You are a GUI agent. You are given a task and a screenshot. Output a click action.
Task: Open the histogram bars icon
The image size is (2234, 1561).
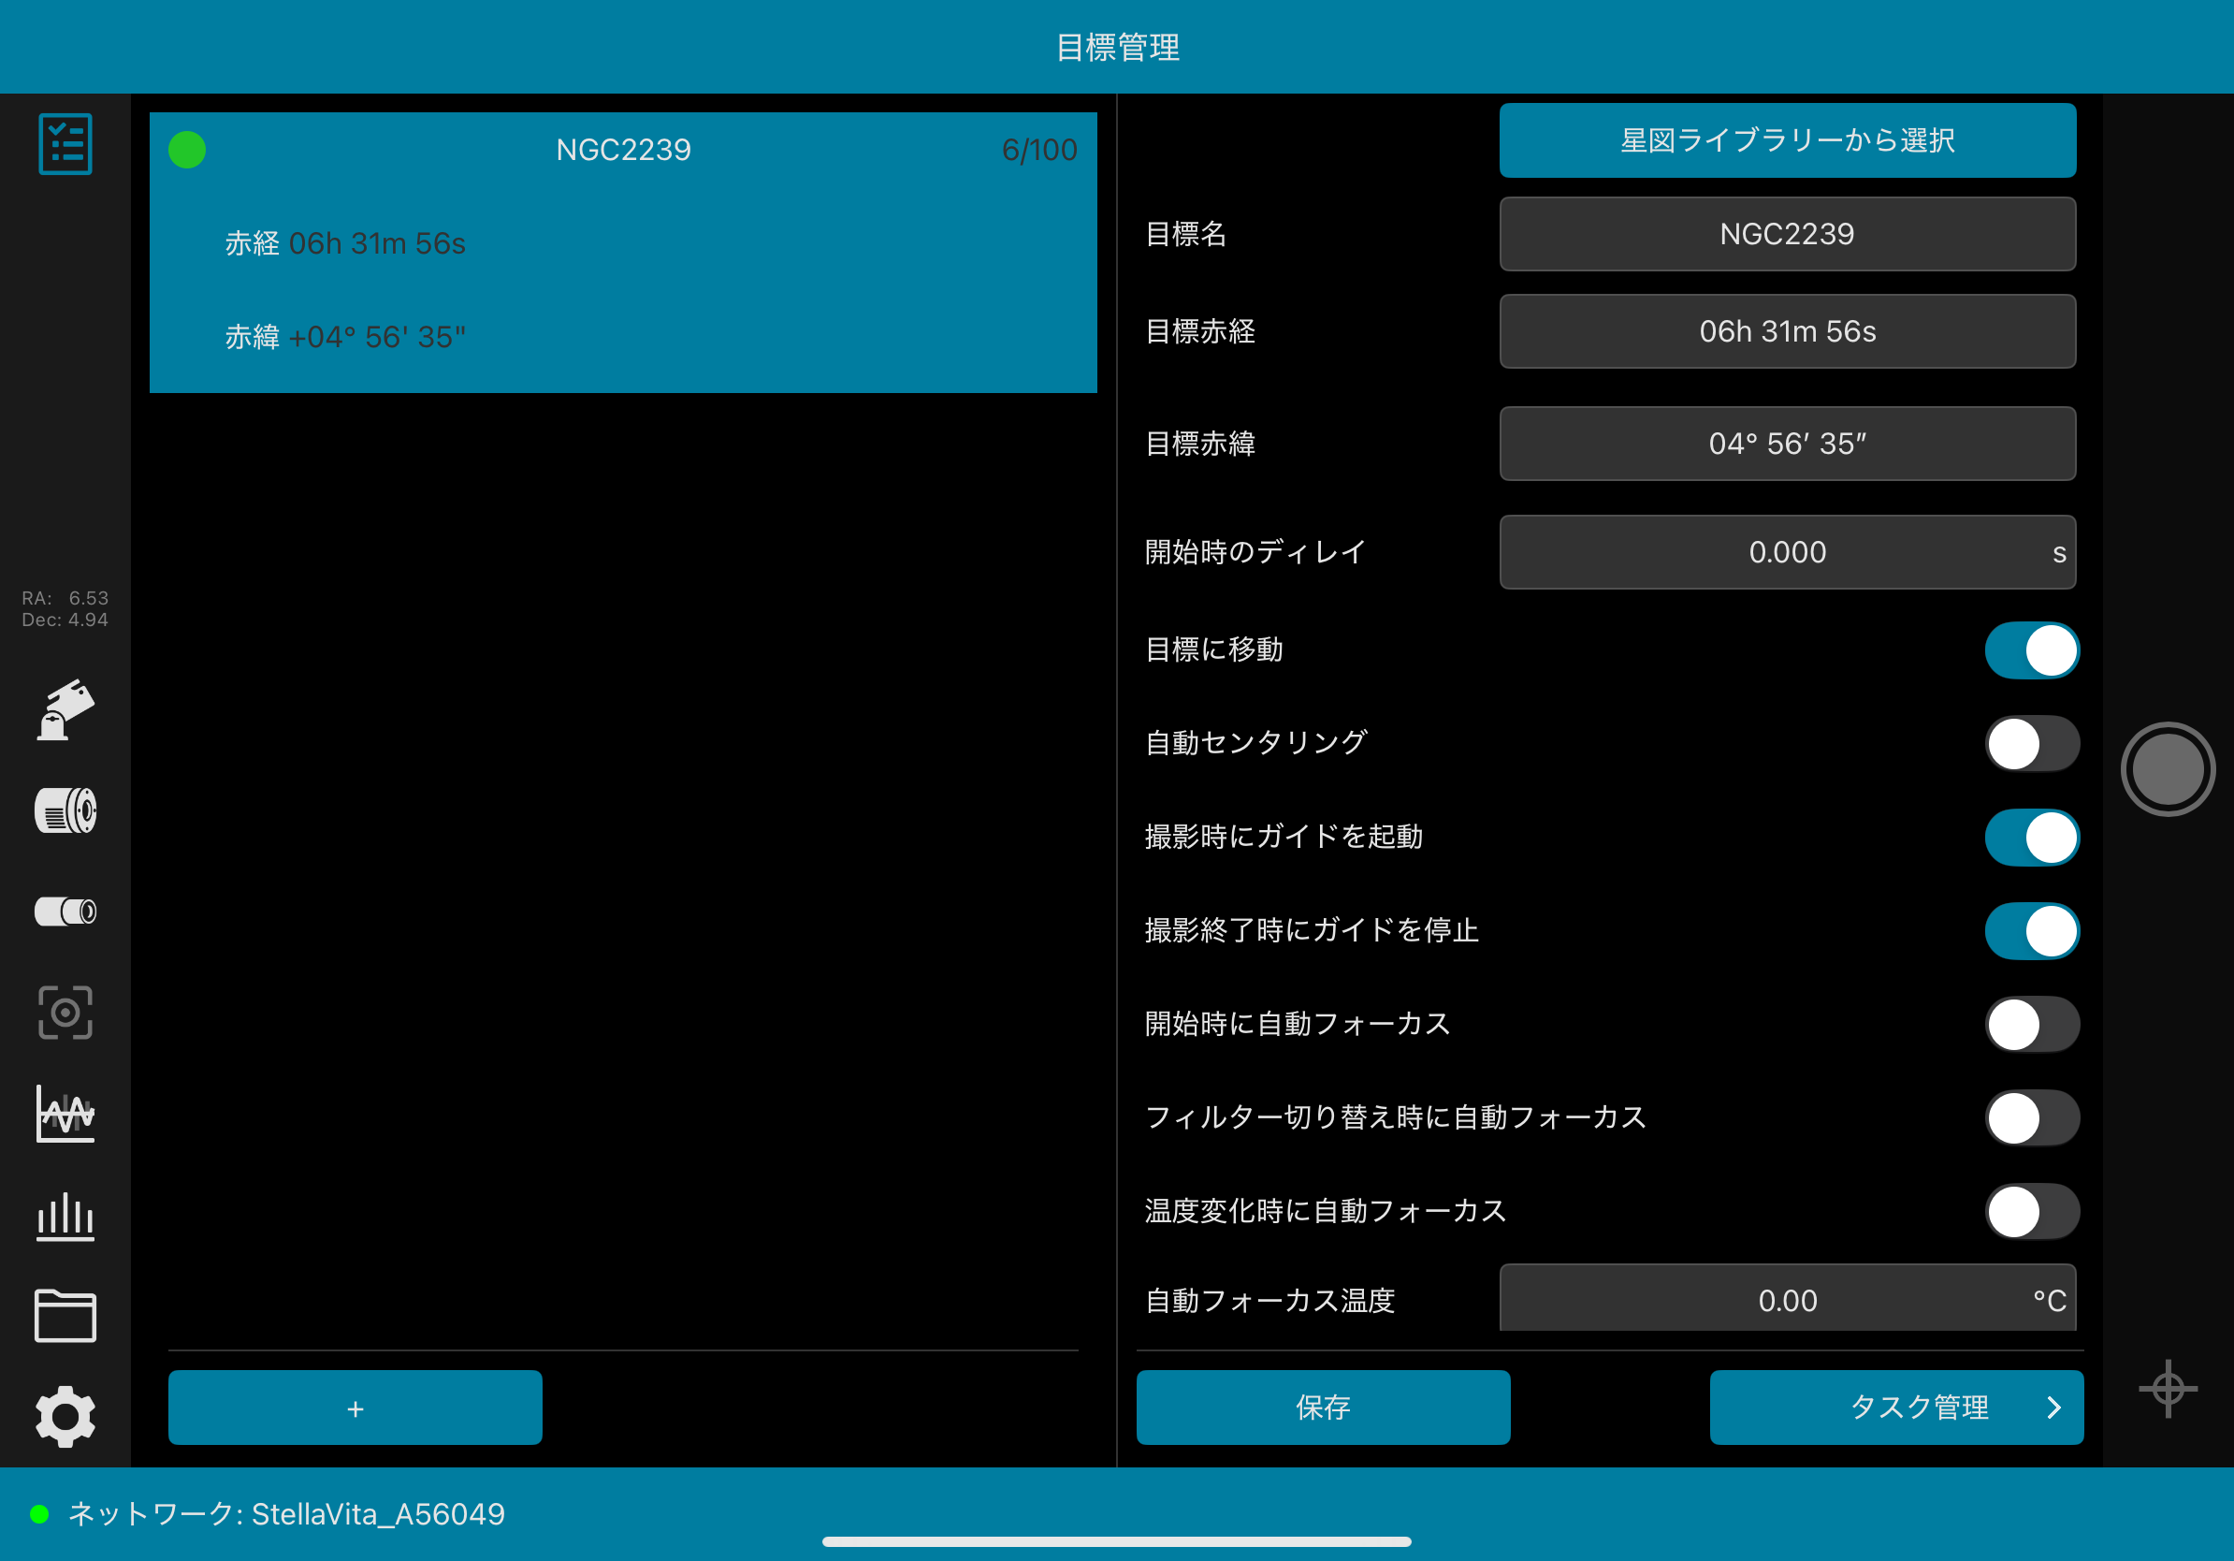pos(65,1216)
